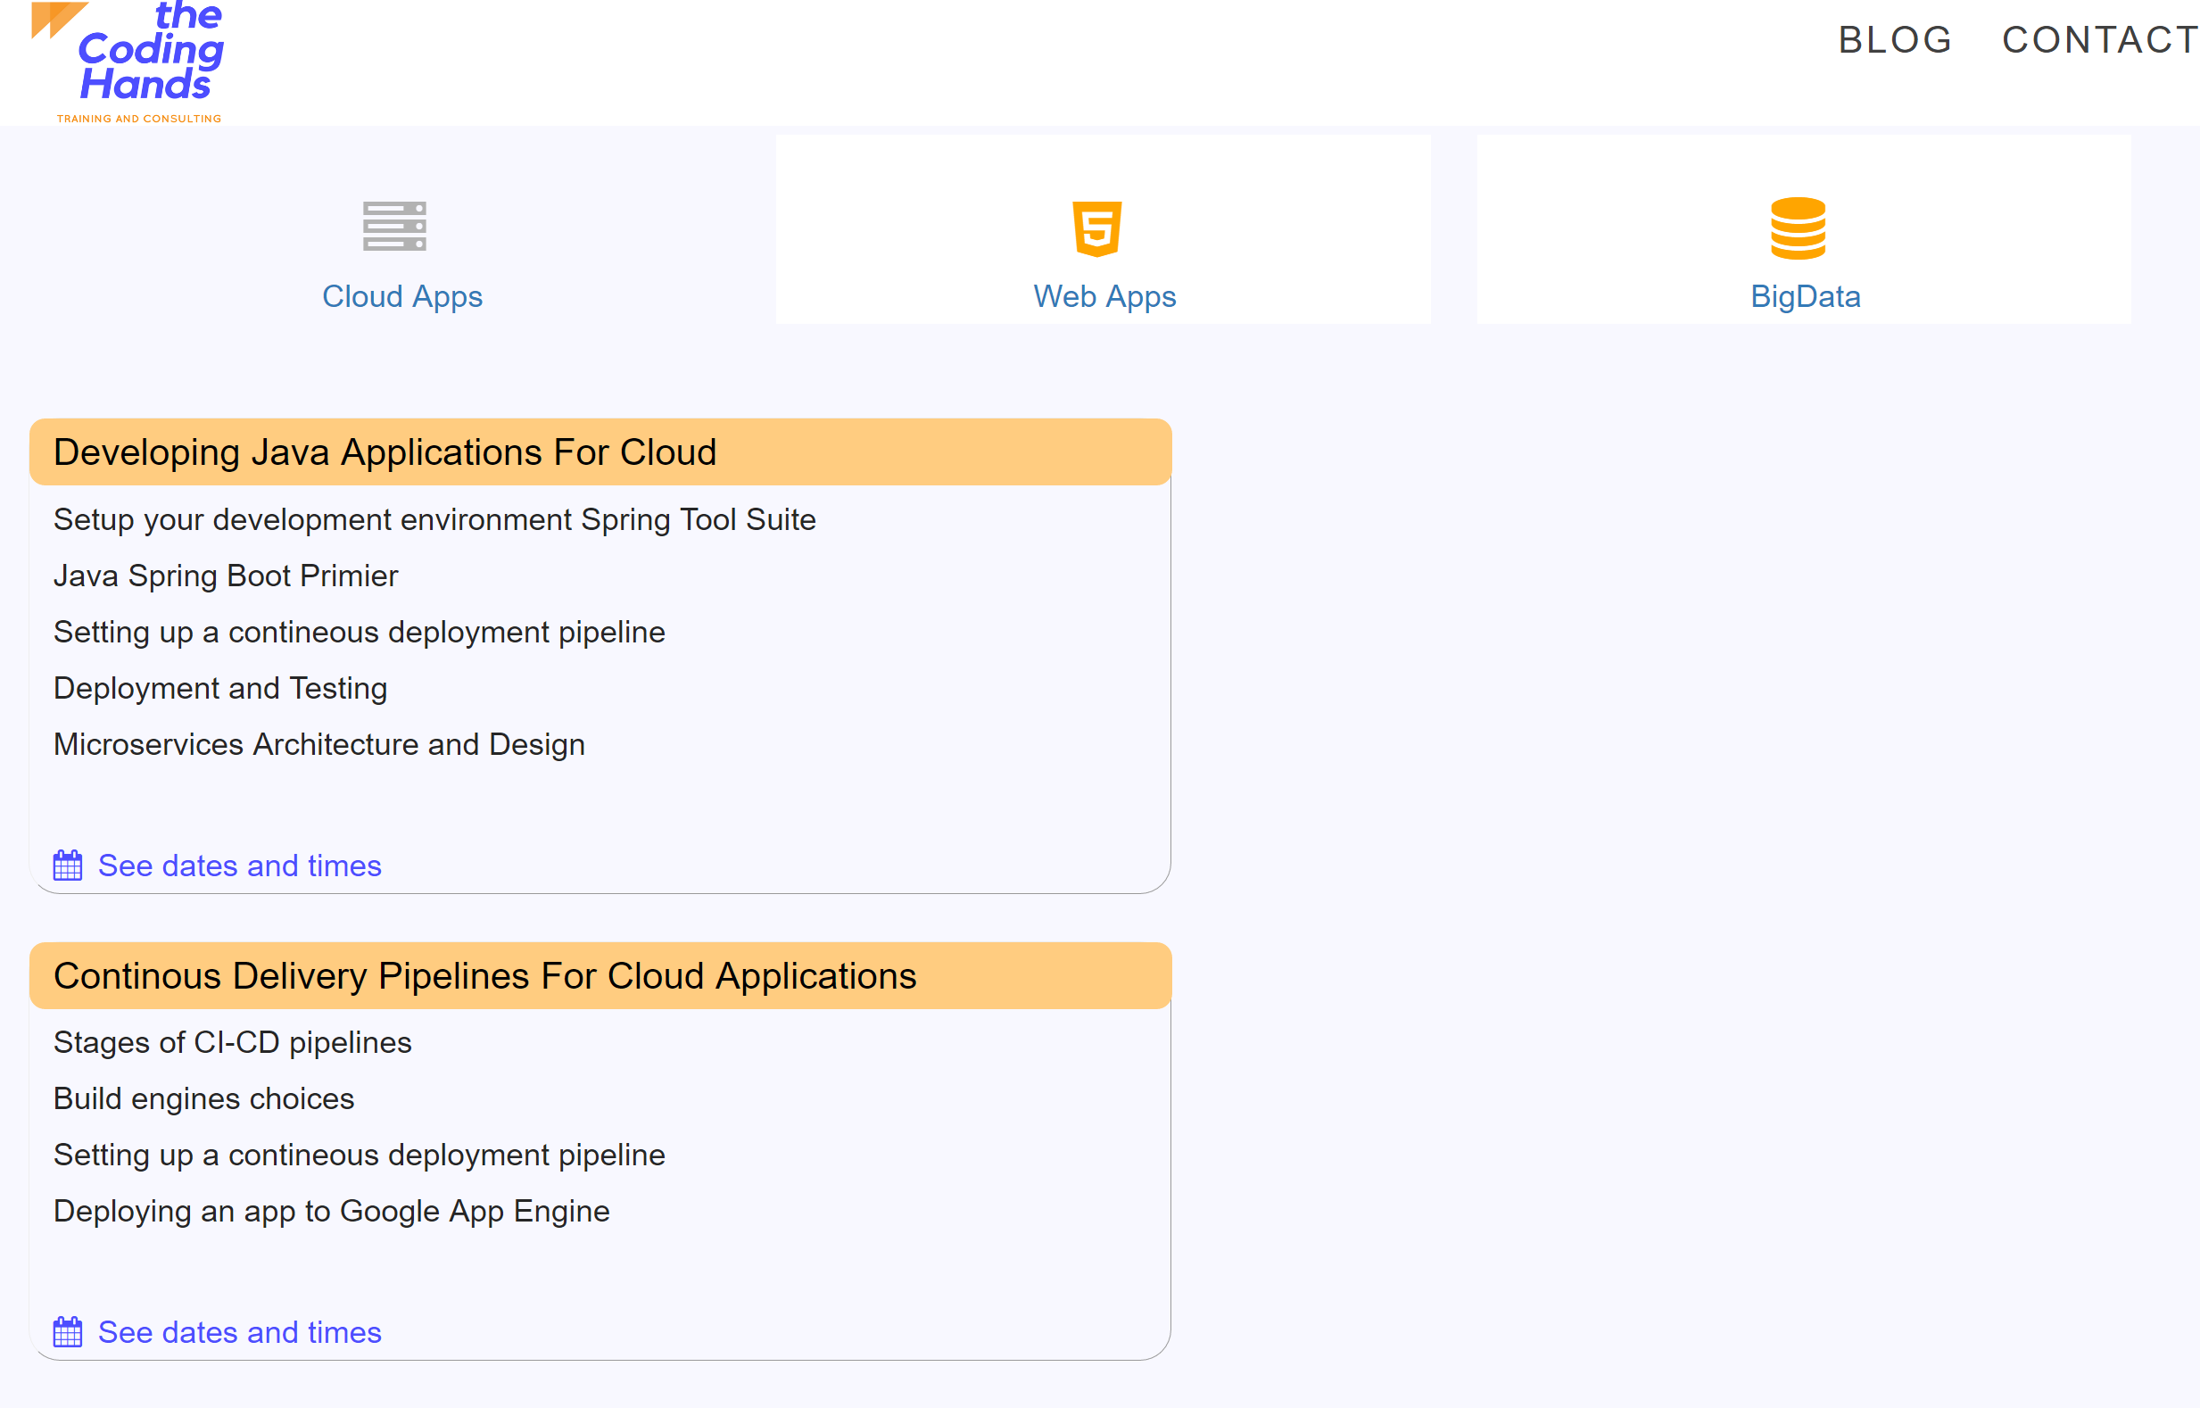Image resolution: width=2200 pixels, height=1408 pixels.
Task: Click the BigData database icon
Action: [x=1797, y=228]
